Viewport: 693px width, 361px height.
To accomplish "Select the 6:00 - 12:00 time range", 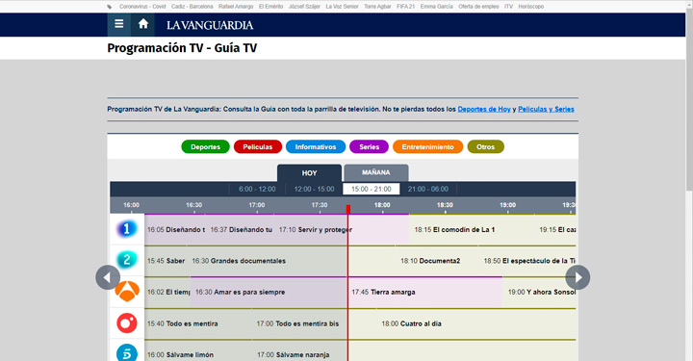I will (x=257, y=189).
